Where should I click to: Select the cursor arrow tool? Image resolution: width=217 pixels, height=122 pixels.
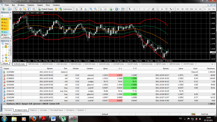tap(130, 9)
